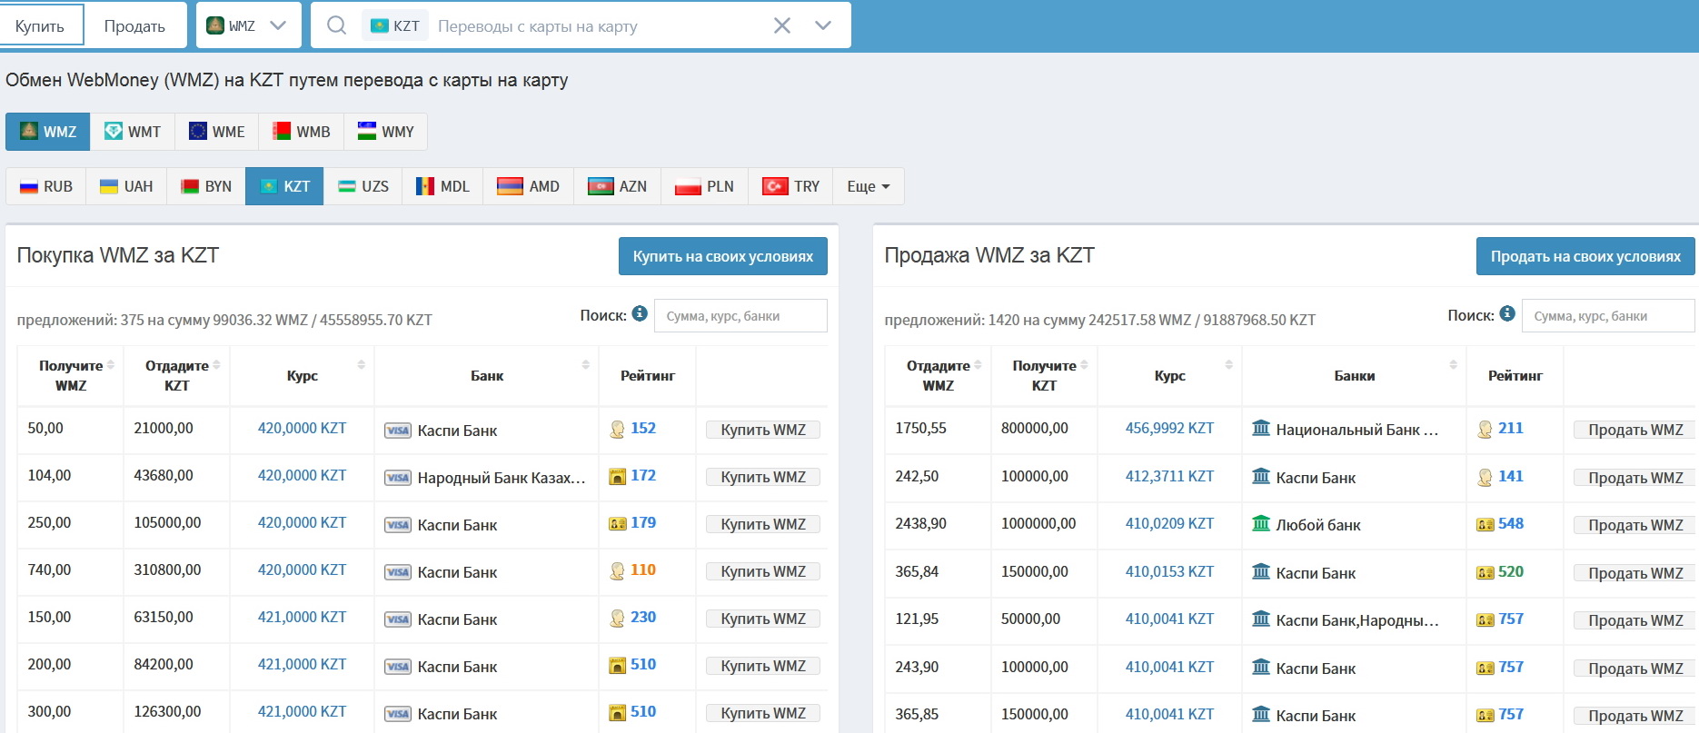Choose PLN fiat currency

704,186
